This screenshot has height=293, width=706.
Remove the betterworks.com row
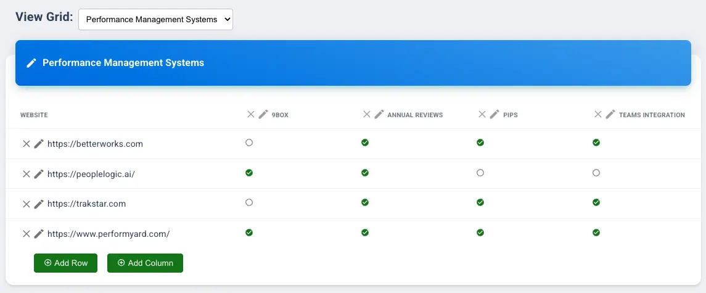click(x=26, y=144)
